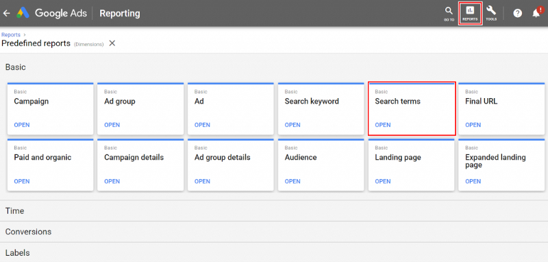This screenshot has height=262, width=548.
Task: Collapse the Basic section header
Action: [x=15, y=67]
